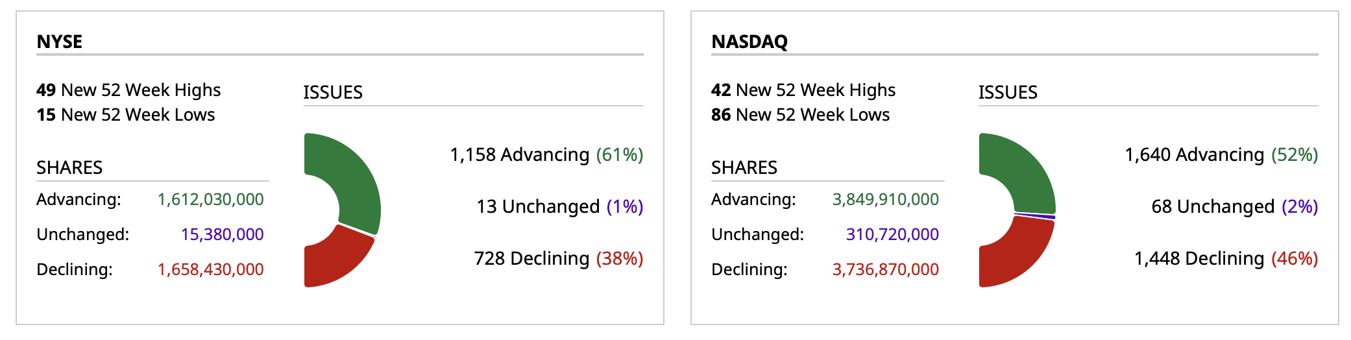Click the 728 Declining (38%) NYSE issues label
Image resolution: width=1351 pixels, height=340 pixels.
(x=559, y=258)
